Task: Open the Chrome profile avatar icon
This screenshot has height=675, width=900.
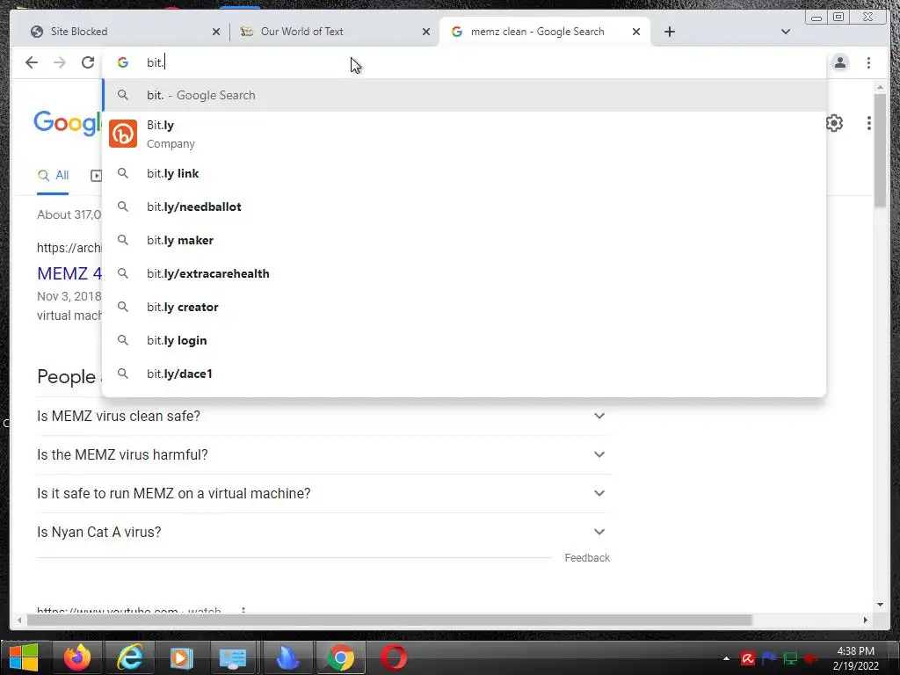Action: [840, 62]
